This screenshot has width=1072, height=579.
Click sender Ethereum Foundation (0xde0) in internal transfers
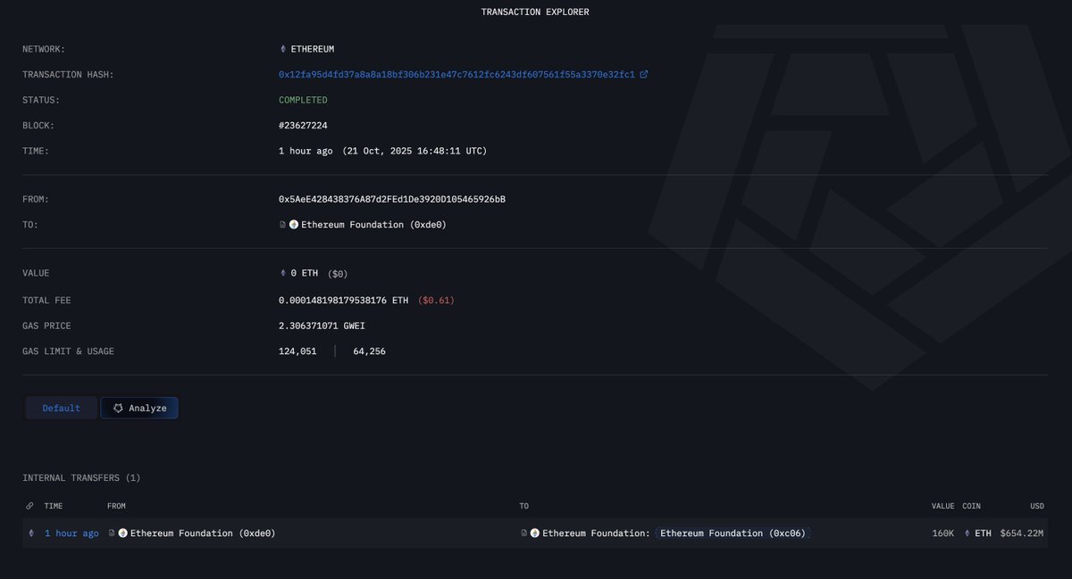pos(203,534)
